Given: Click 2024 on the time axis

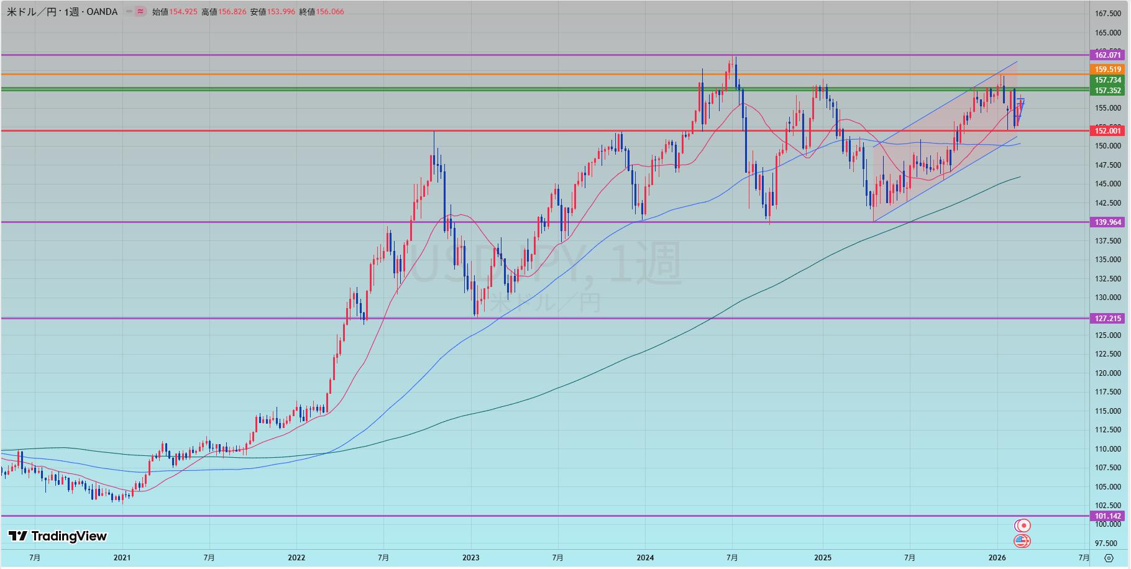Looking at the screenshot, I should 645,558.
